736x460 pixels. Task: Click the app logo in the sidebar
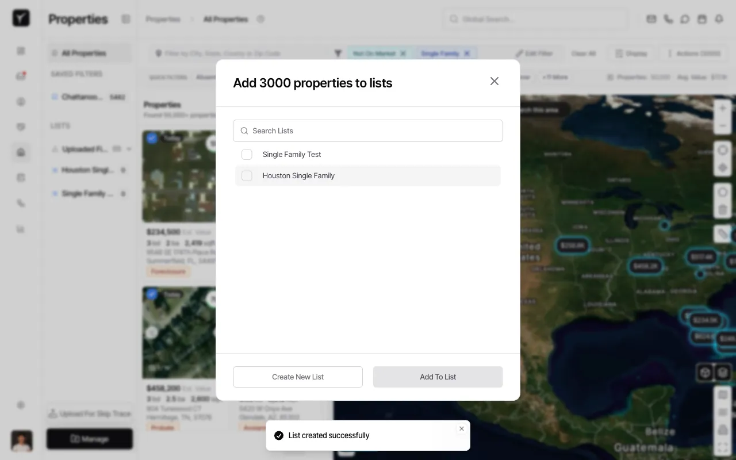click(21, 18)
